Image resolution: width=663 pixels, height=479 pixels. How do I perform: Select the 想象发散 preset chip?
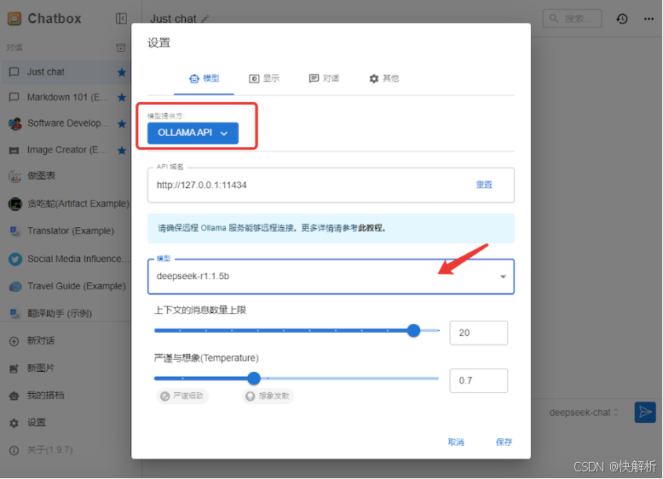268,396
